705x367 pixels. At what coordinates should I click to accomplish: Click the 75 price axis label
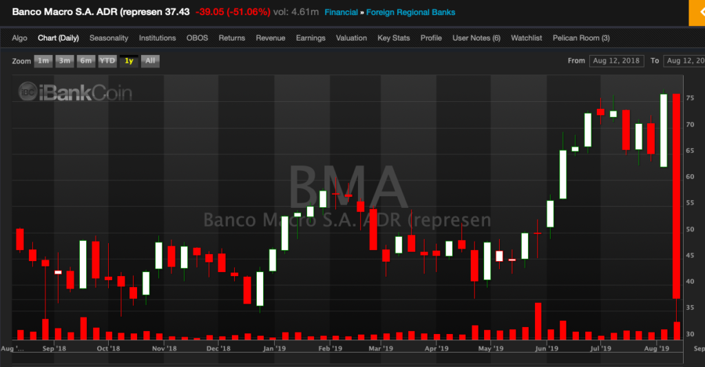pos(690,98)
